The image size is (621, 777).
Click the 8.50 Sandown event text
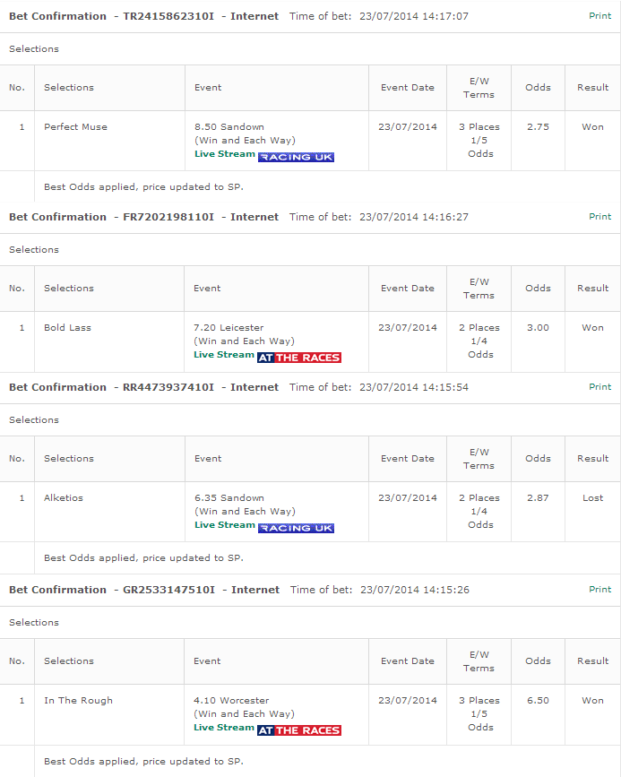pos(229,127)
